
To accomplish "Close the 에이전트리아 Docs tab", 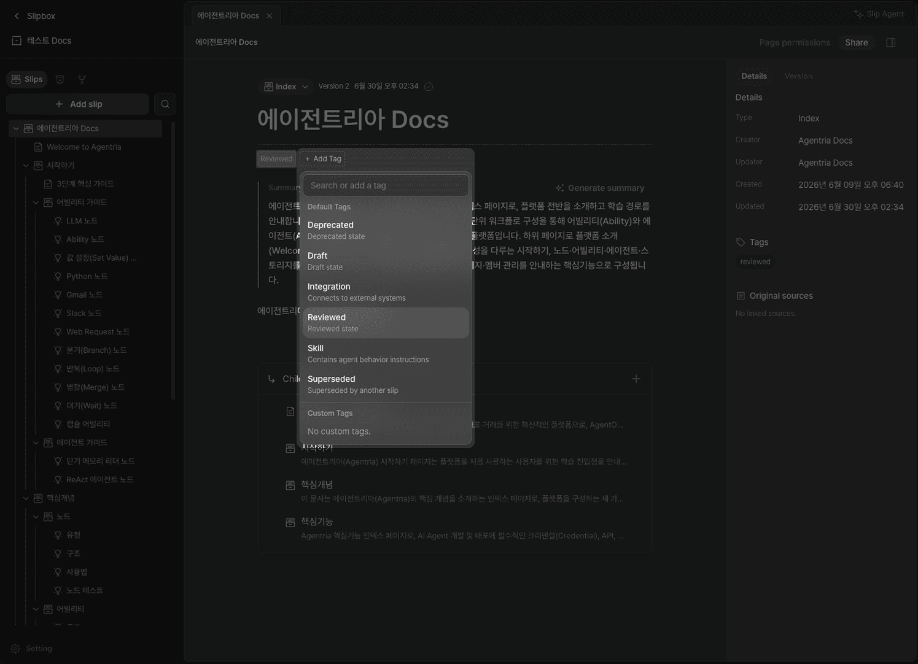I will (270, 16).
